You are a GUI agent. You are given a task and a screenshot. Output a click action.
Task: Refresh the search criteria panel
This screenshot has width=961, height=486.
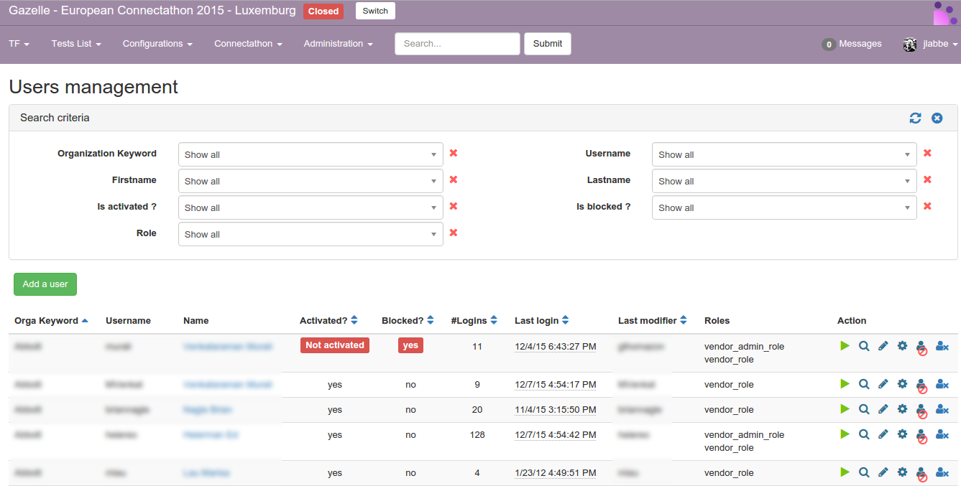pyautogui.click(x=915, y=118)
